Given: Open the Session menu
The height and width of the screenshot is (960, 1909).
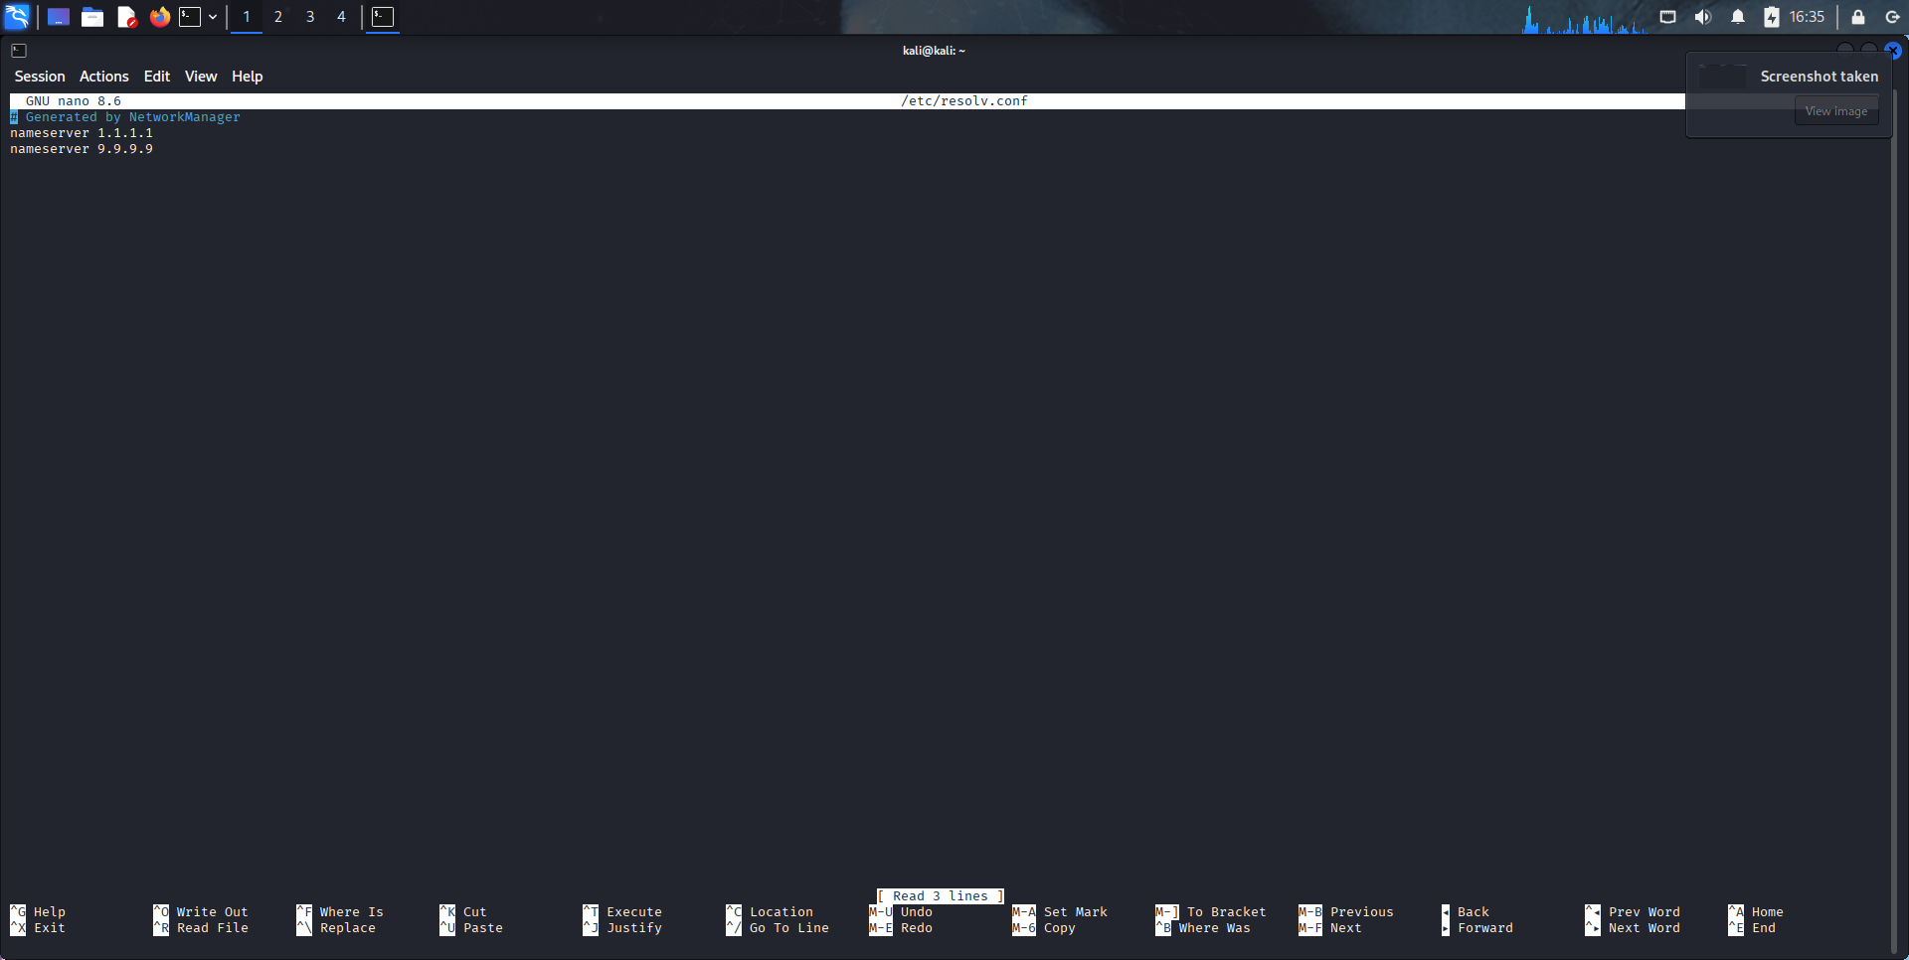Looking at the screenshot, I should pyautogui.click(x=40, y=77).
